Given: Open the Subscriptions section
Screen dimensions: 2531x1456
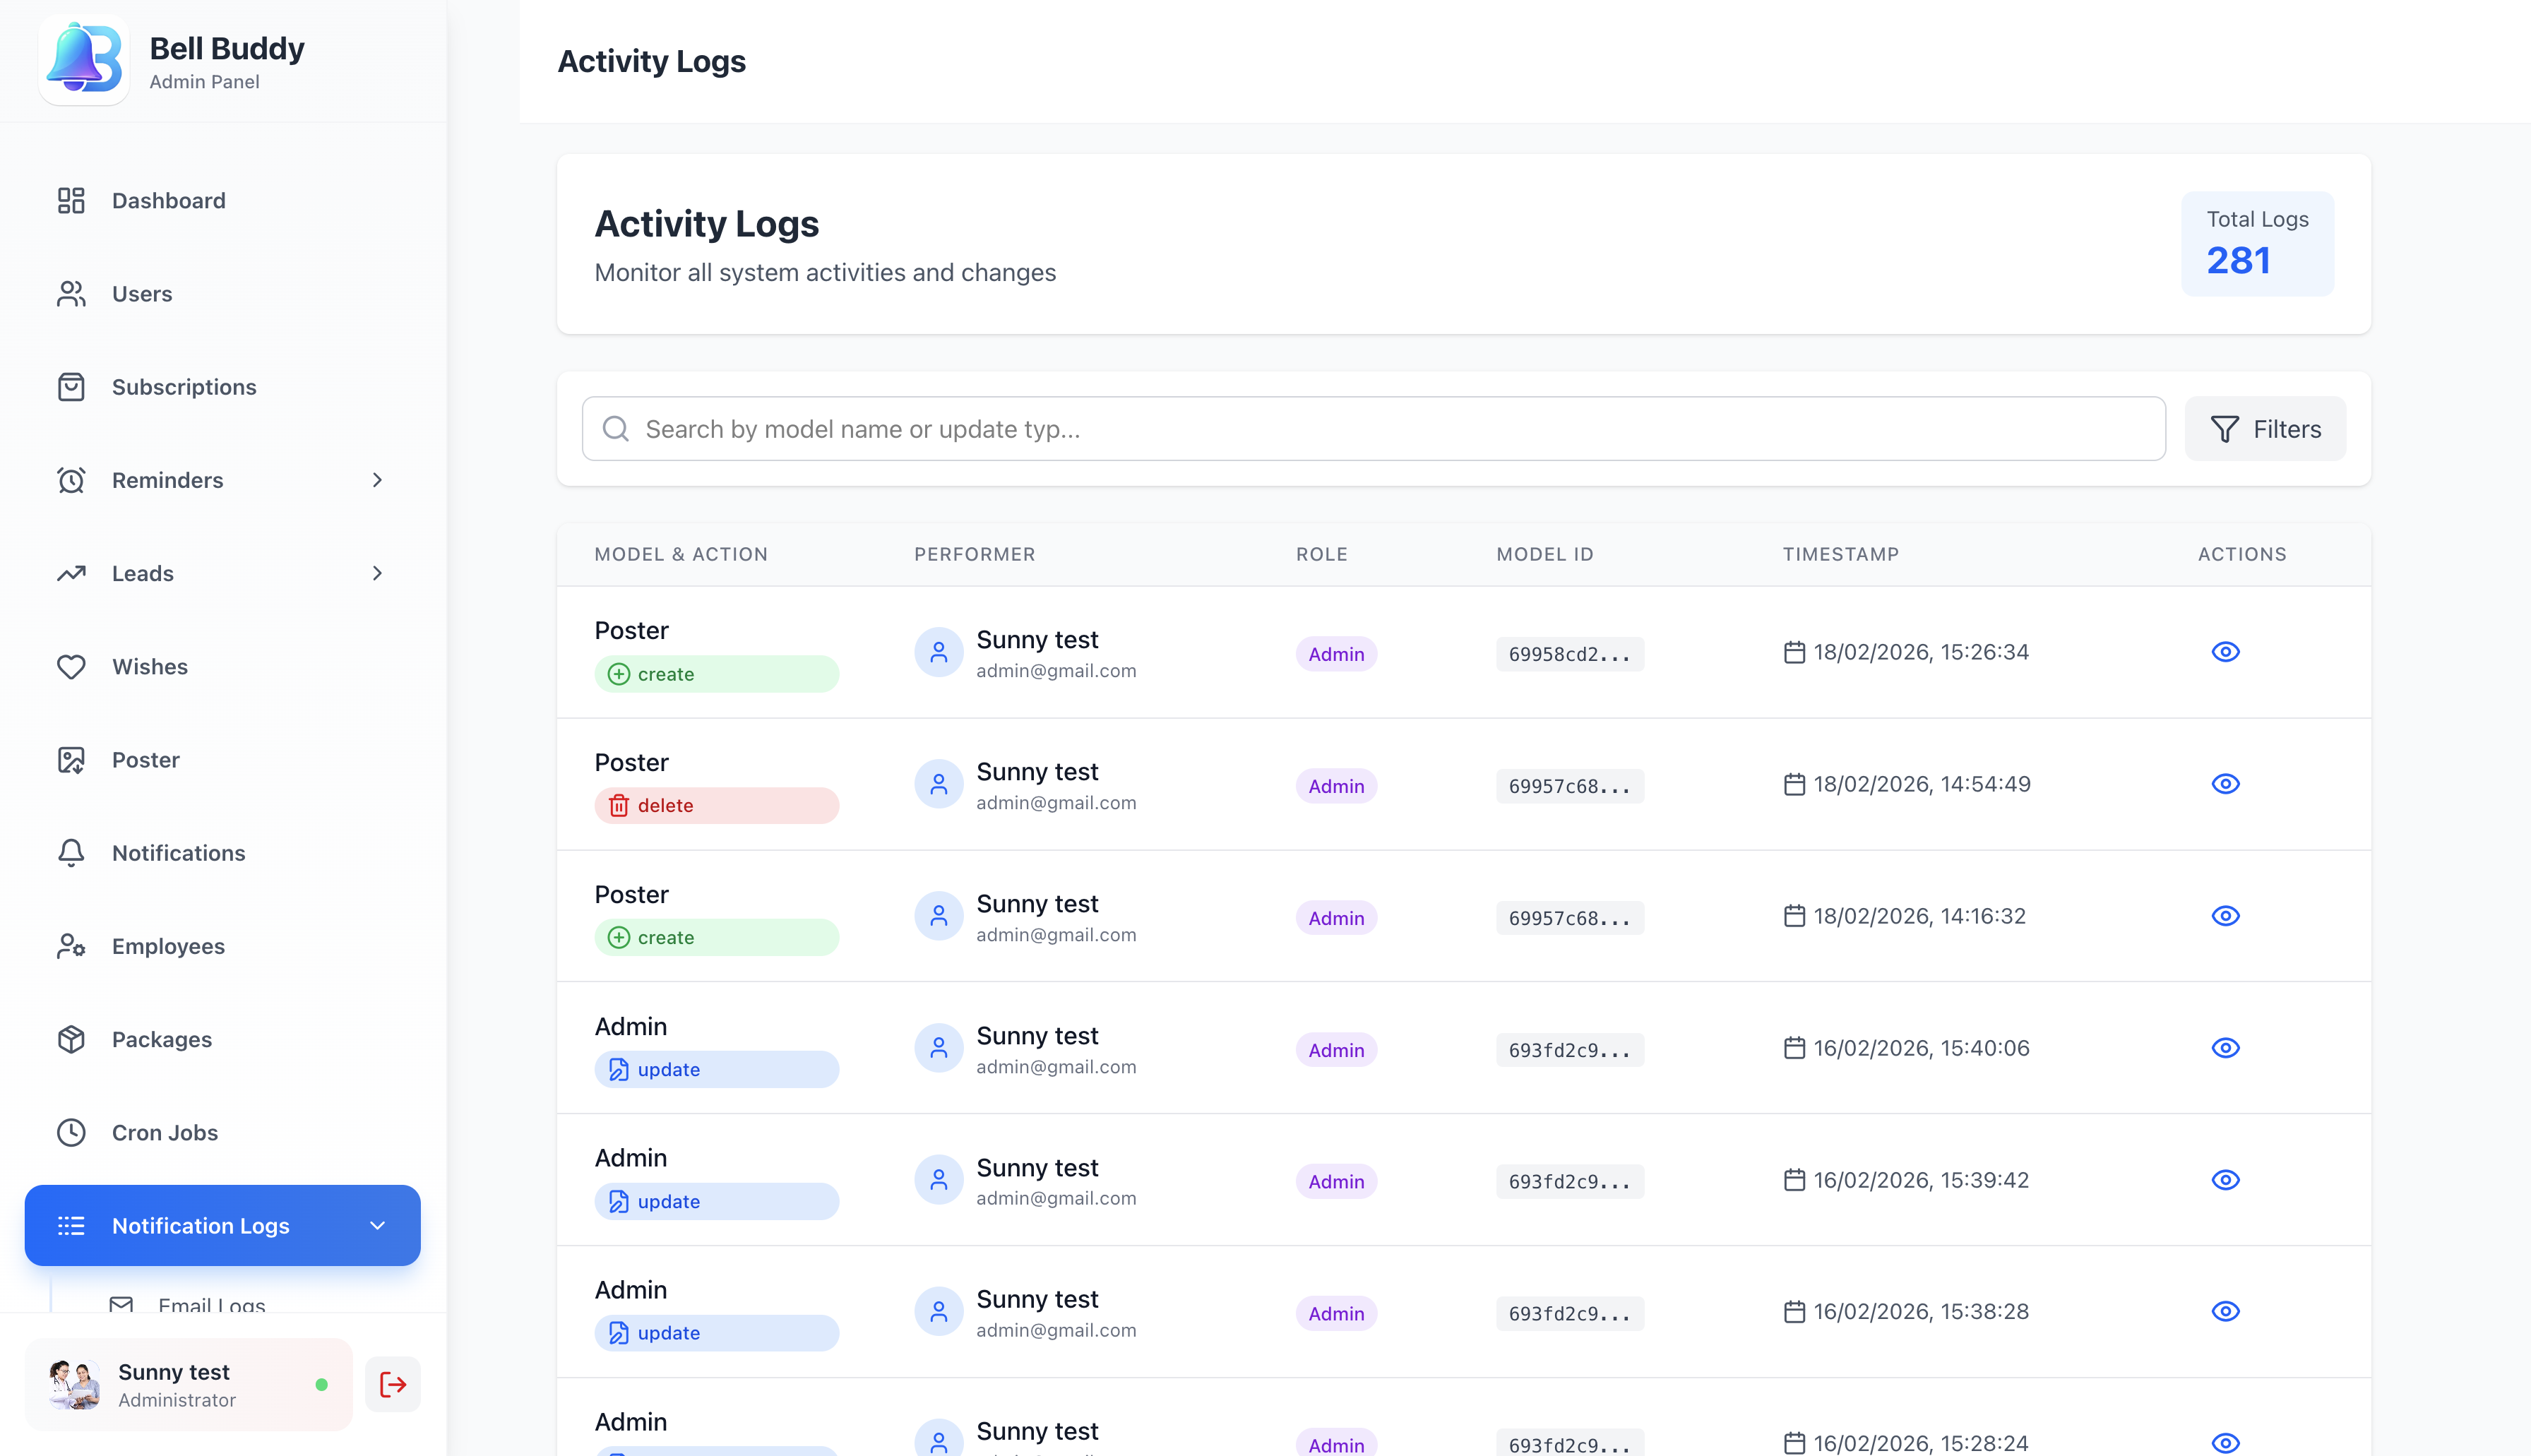Looking at the screenshot, I should (x=184, y=387).
